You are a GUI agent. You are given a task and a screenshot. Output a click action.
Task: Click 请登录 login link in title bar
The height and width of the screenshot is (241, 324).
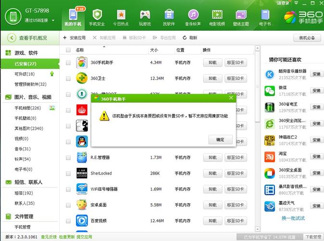tap(283, 3)
